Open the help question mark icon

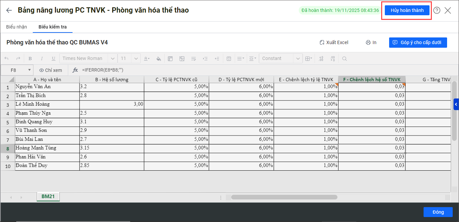pos(437,10)
